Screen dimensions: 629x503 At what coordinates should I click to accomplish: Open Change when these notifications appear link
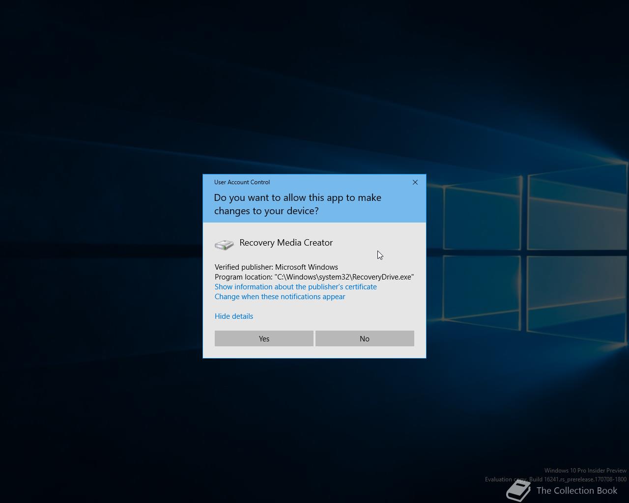[x=280, y=297]
